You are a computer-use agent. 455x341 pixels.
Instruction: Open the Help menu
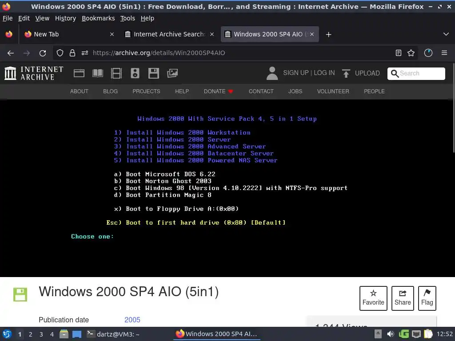pyautogui.click(x=148, y=18)
